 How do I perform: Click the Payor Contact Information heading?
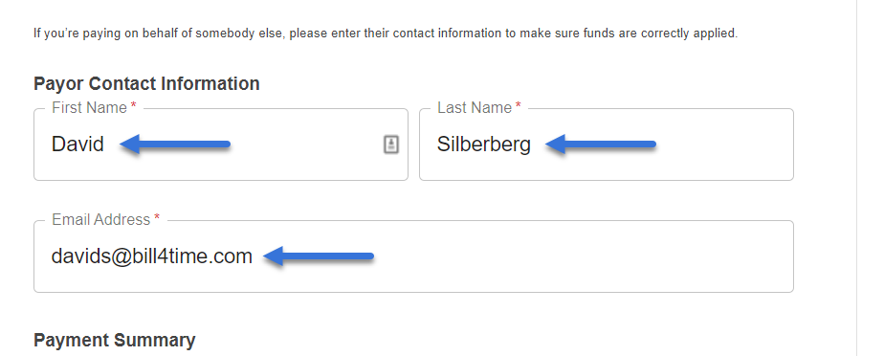(x=146, y=83)
